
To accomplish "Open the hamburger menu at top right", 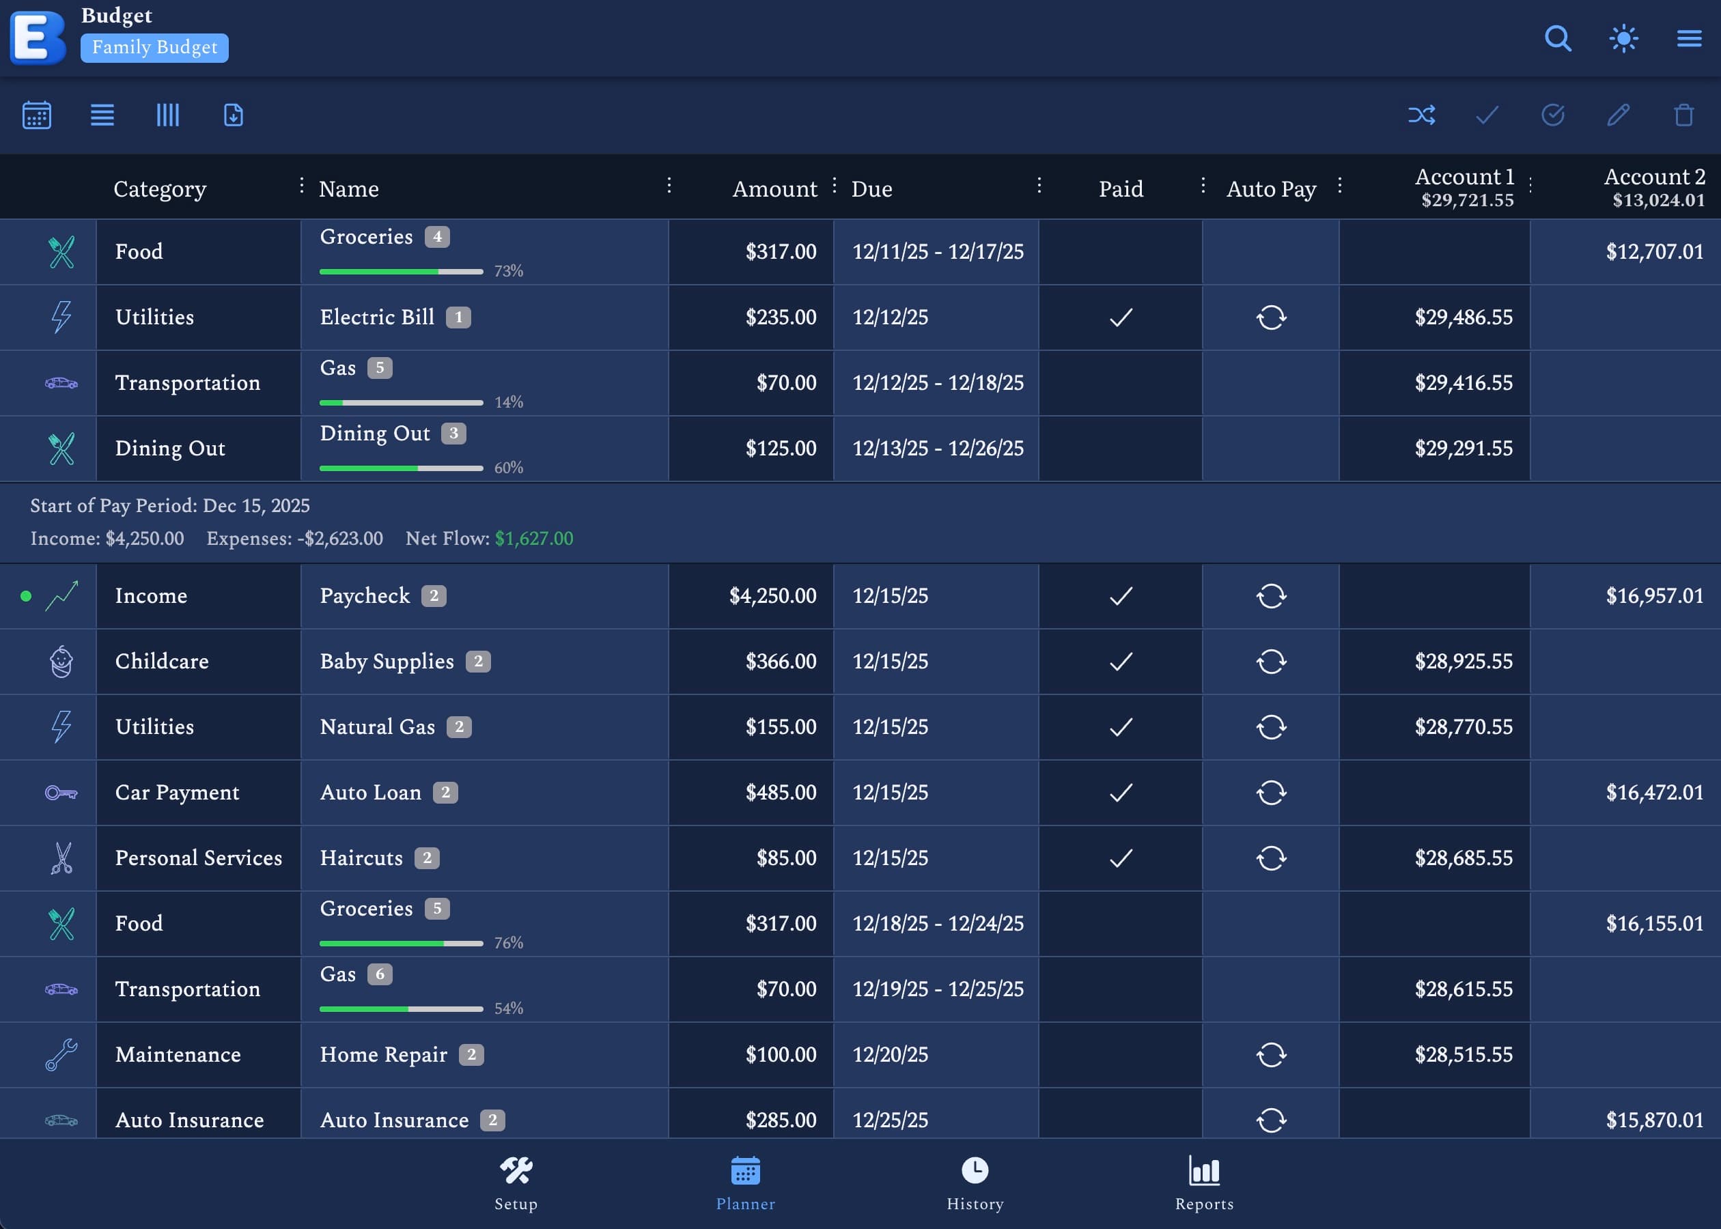I will click(1689, 39).
